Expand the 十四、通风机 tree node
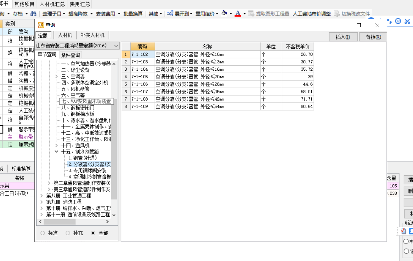 pos(56,145)
